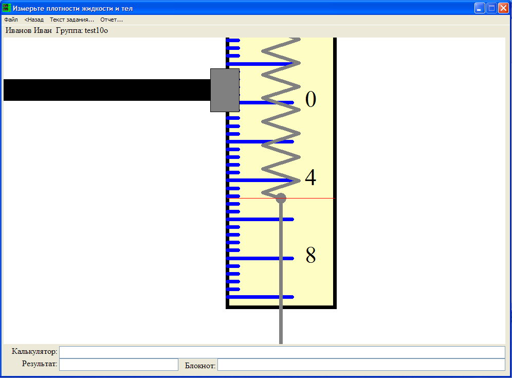Click the vertical gray rod hanging below the spring

(281, 273)
